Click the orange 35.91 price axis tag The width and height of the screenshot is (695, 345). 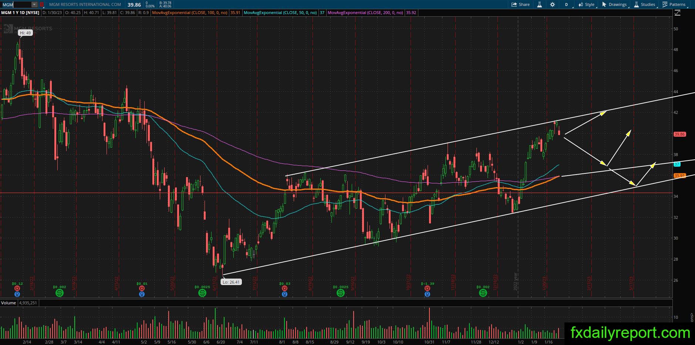(x=680, y=176)
